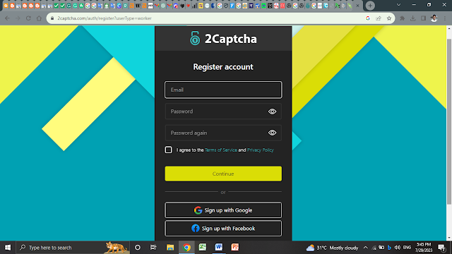The height and width of the screenshot is (254, 452).
Task: Click the 2Captcha lock logo icon
Action: (195, 38)
